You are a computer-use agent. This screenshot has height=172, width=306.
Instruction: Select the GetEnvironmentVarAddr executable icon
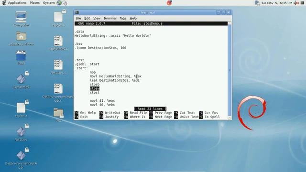point(21,155)
